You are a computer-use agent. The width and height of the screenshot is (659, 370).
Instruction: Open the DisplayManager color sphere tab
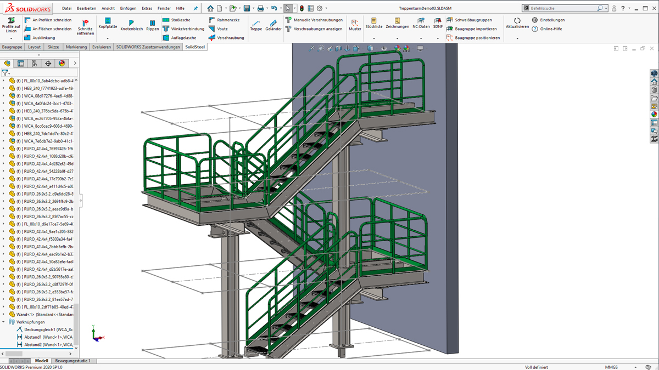click(62, 64)
